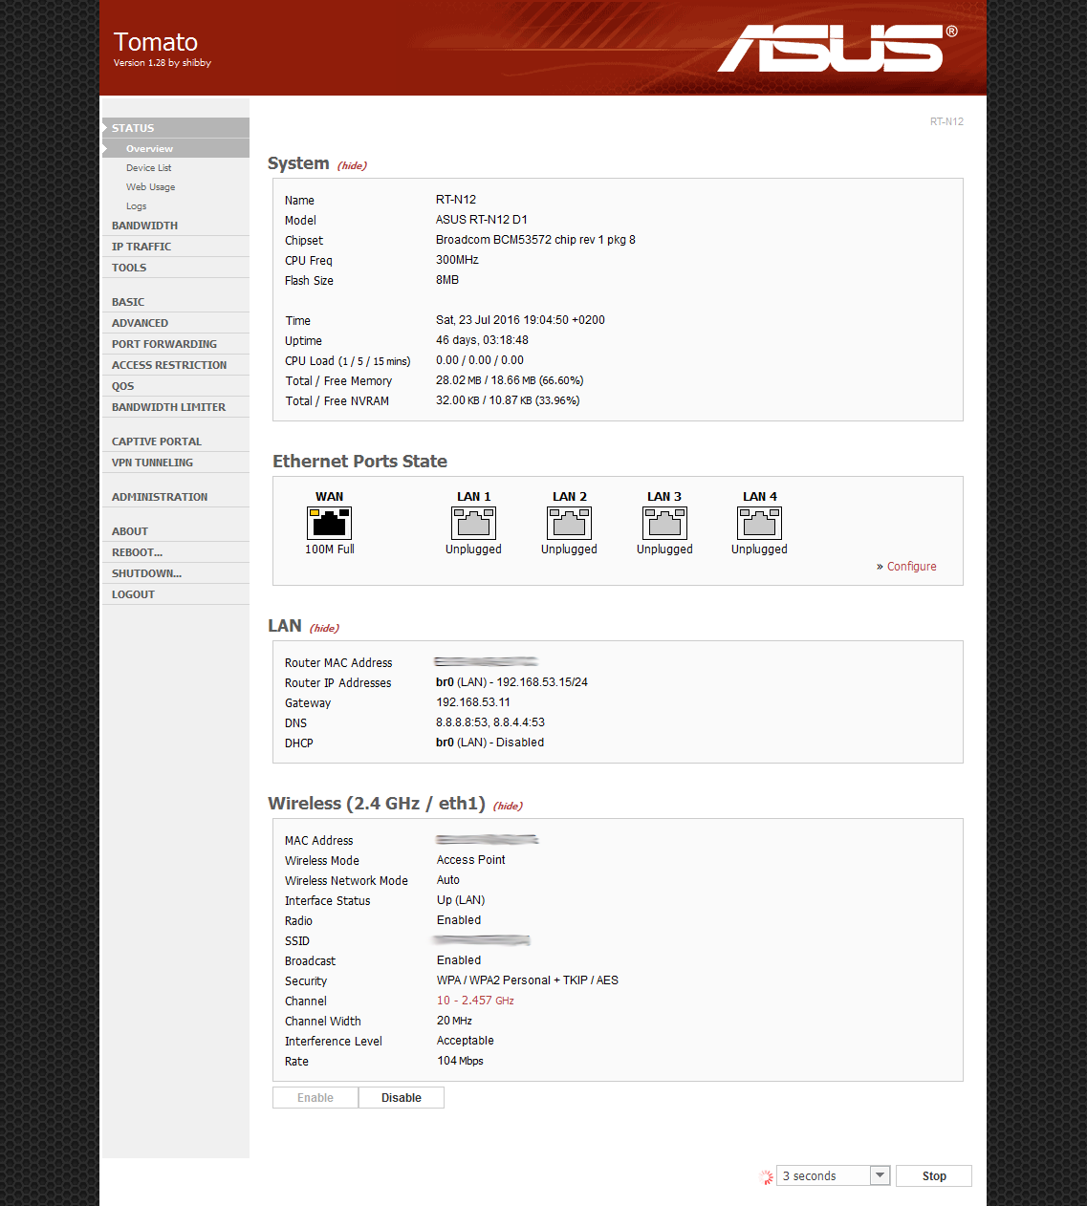Screen dimensions: 1087x1206
Task: Click the RT-N12 label at top right
Action: click(x=946, y=121)
